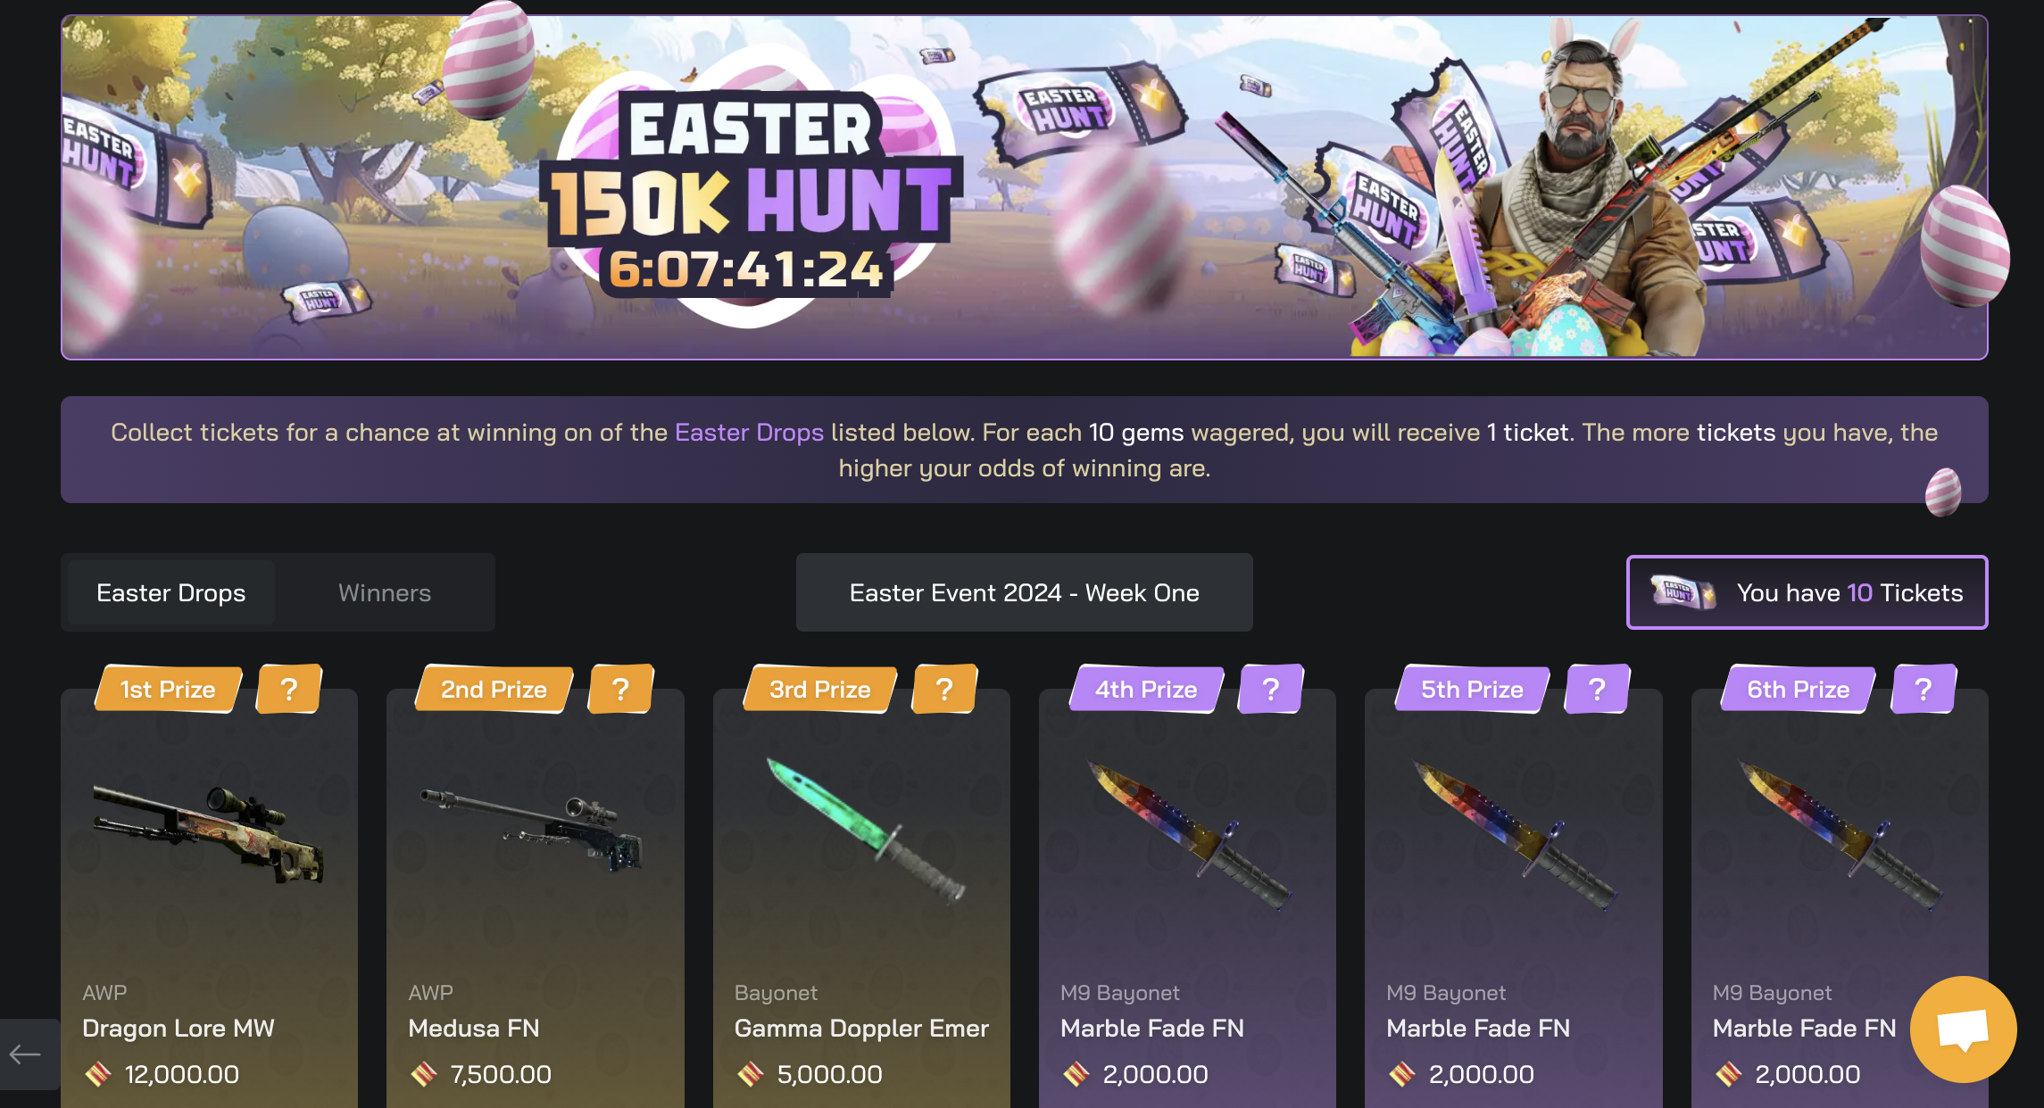This screenshot has width=2044, height=1108.
Task: Select the AWP Medusa FN prize image
Action: 532,830
